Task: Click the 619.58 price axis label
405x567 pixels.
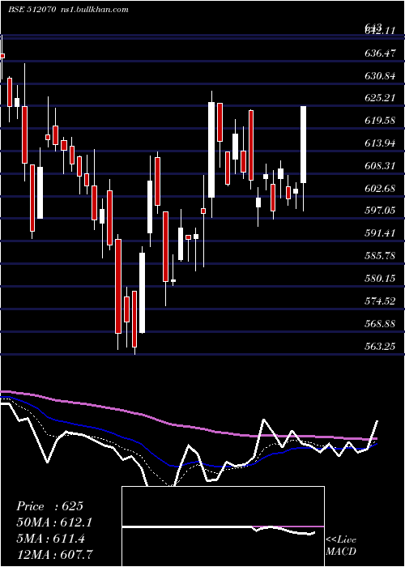Action: tap(380, 121)
